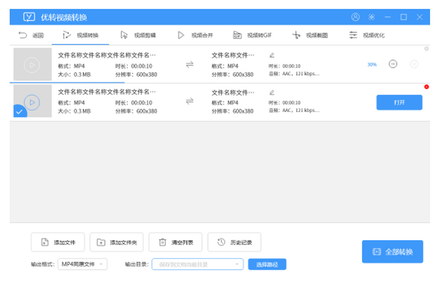439x285 pixels.
Task: Click the pencil icon in the second row
Action: [271, 92]
